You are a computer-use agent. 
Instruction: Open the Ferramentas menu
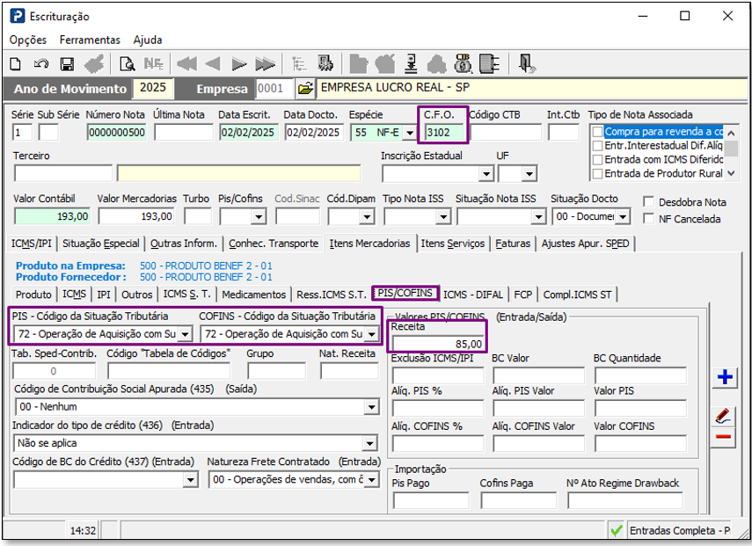[90, 40]
